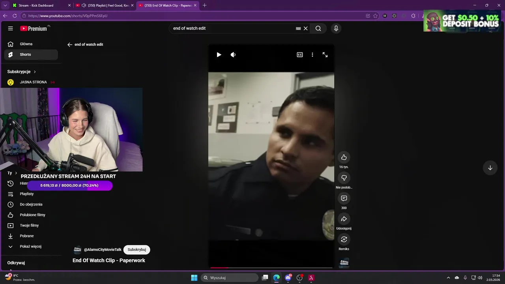Click the browser address bar URL
This screenshot has height=284, width=505.
click(68, 16)
